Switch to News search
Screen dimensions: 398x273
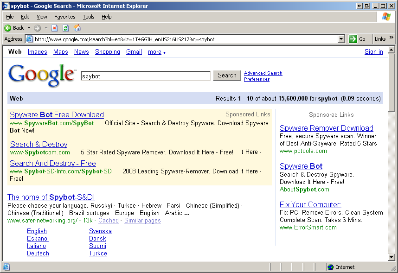[82, 52]
